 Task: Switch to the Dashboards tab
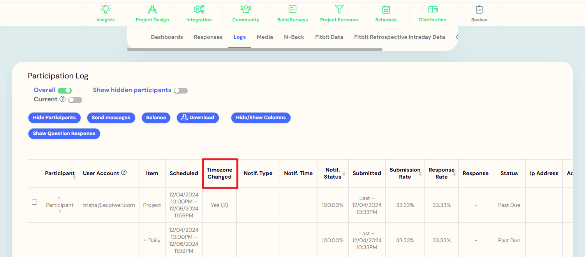click(167, 37)
